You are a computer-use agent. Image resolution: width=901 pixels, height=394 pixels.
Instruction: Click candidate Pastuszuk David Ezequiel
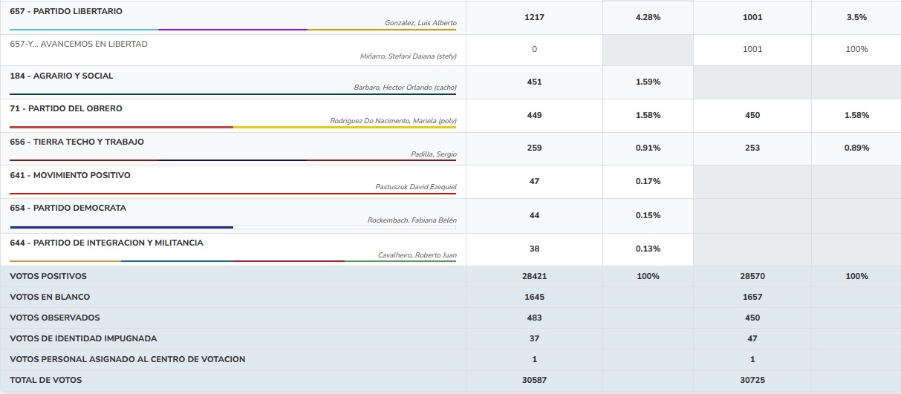tap(416, 187)
